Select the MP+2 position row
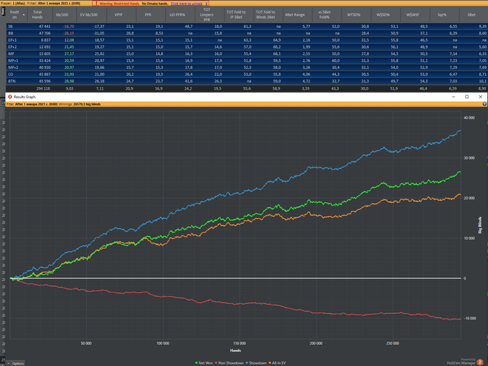Image resolution: width=488 pixels, height=366 pixels. click(x=247, y=68)
